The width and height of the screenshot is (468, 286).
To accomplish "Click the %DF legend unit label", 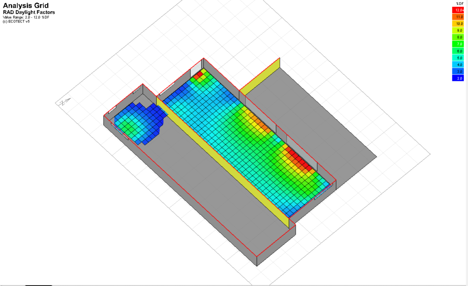I will [460, 4].
